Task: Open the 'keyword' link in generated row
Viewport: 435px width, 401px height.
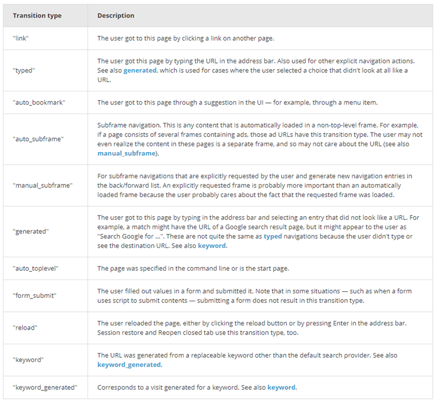Action: pos(212,246)
